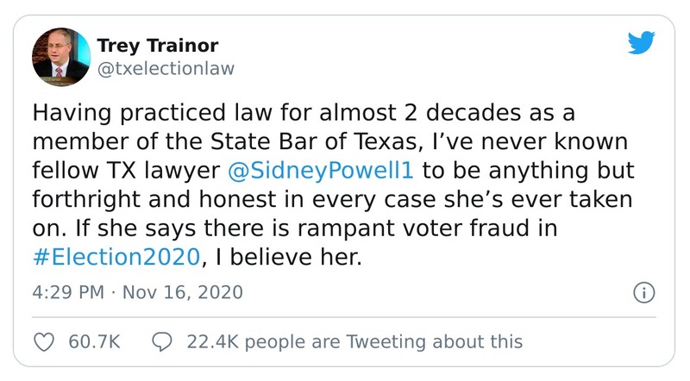Click the 60.7K likes count
The width and height of the screenshot is (690, 381).
92,341
